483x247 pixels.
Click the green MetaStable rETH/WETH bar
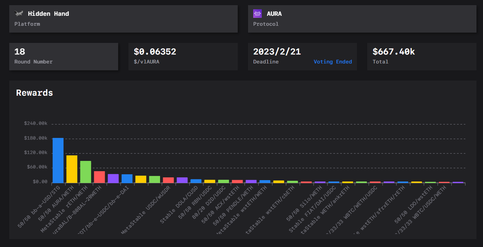86,172
